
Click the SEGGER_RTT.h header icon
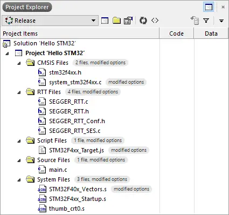(42, 111)
